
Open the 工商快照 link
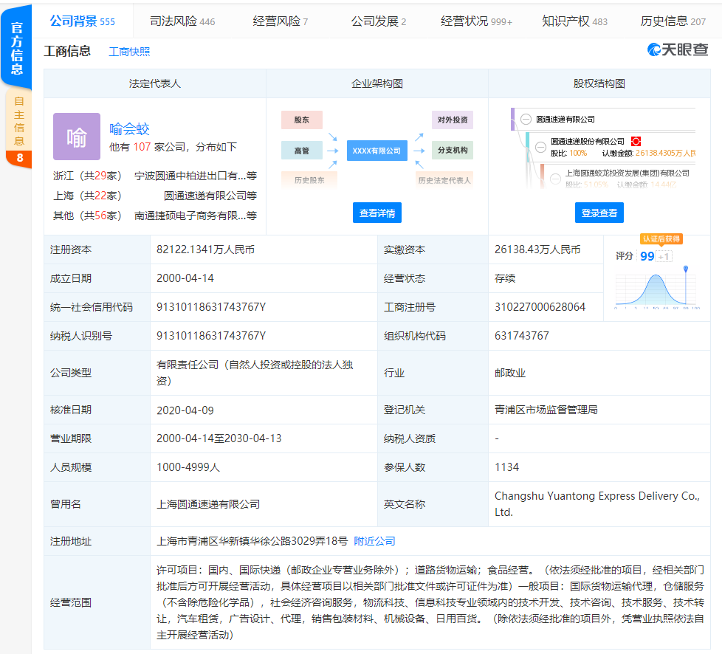[x=129, y=52]
